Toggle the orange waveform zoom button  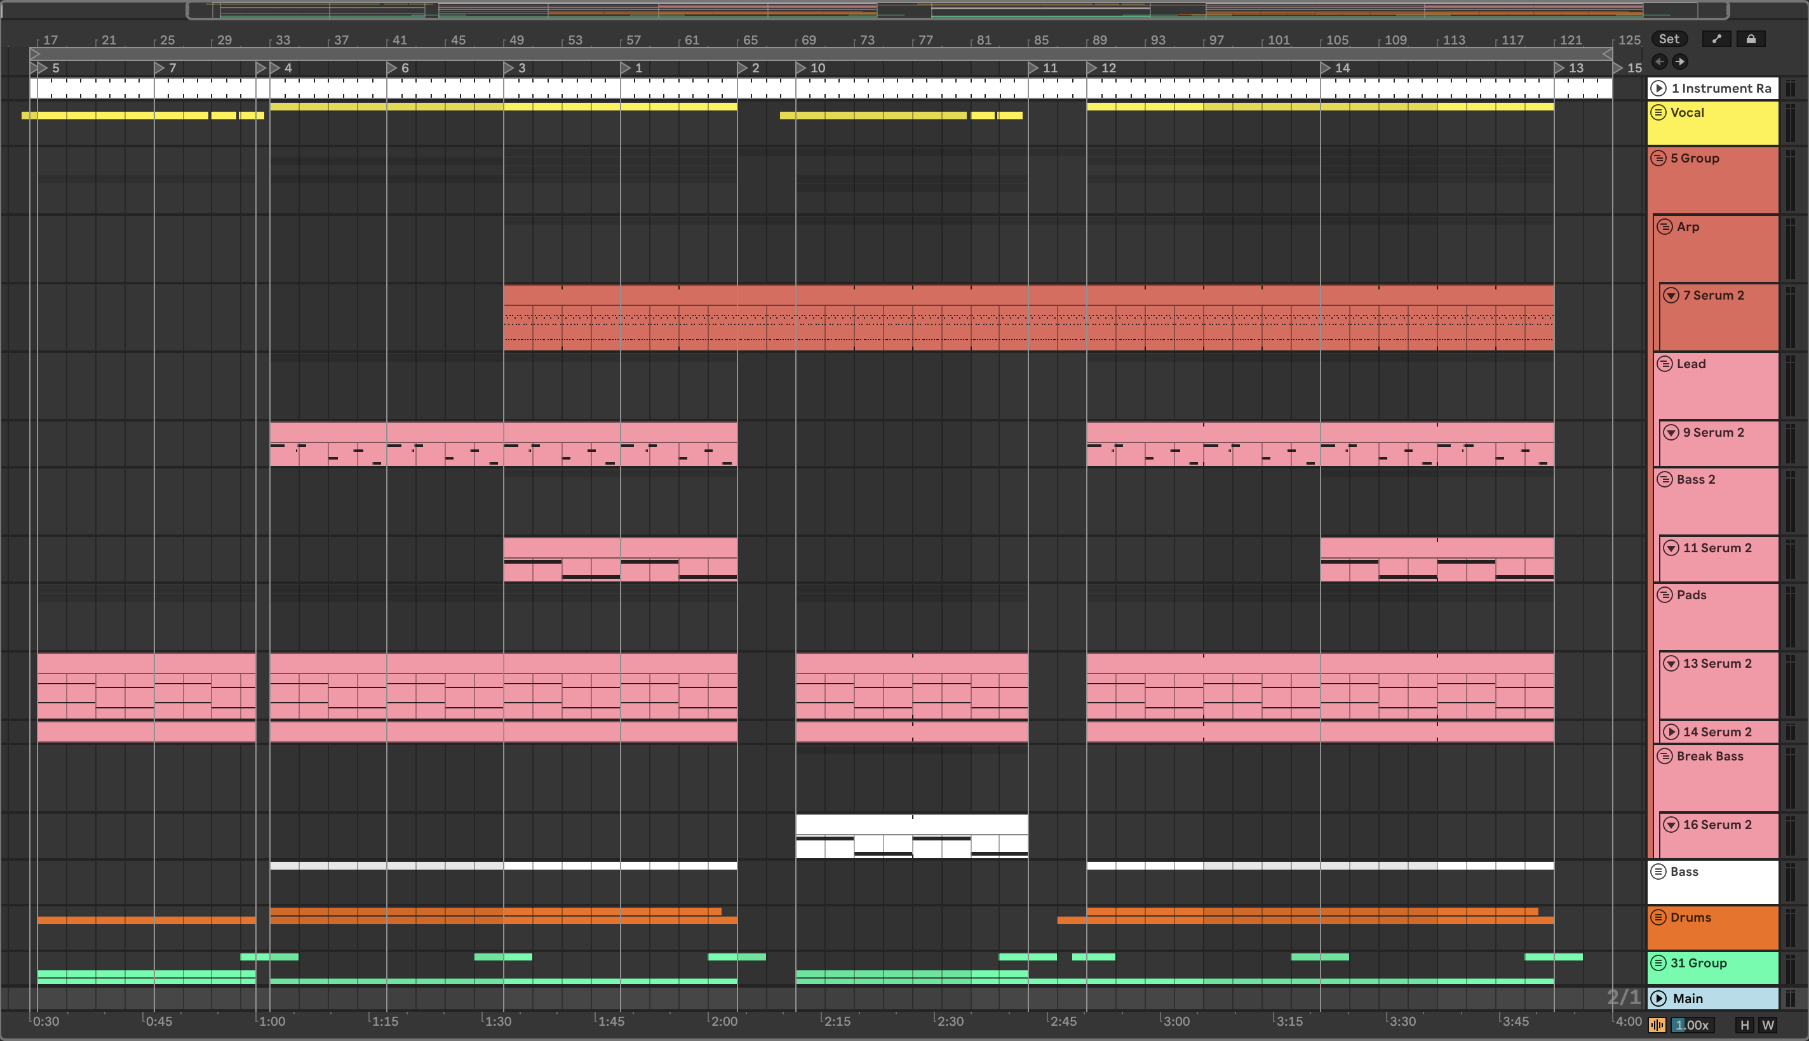(1657, 1025)
